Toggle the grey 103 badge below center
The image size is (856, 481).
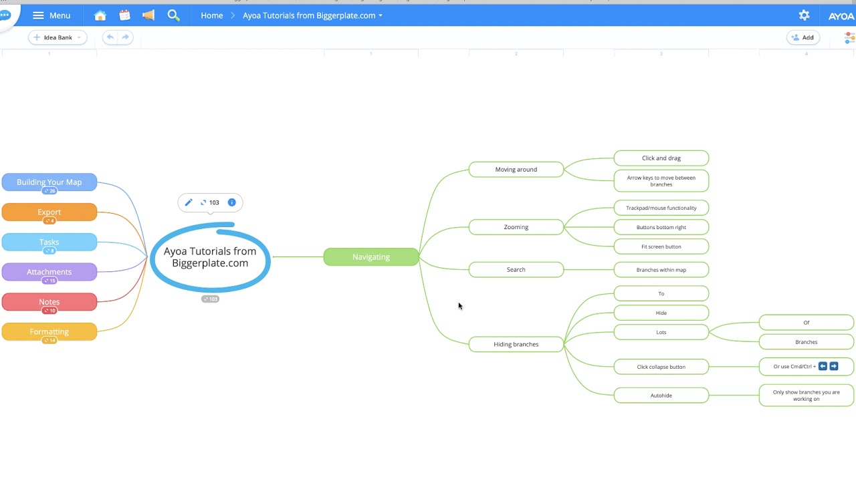210,299
